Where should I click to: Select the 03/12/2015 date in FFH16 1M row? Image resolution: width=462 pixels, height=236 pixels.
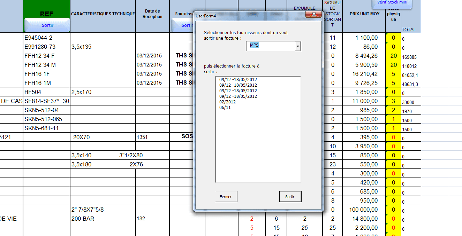tap(152, 83)
